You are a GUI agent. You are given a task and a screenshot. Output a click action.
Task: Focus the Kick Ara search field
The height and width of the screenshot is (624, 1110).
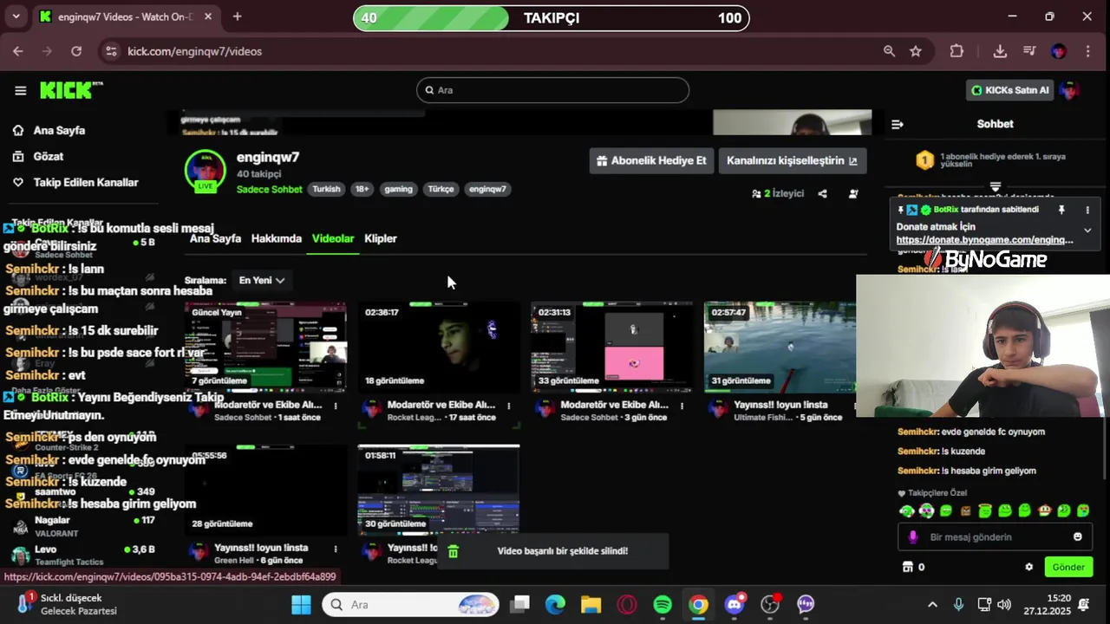click(552, 90)
